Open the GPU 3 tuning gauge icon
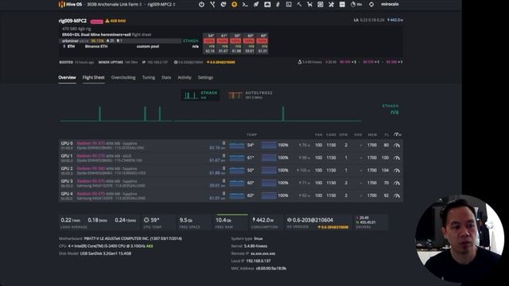Screen dimensions: 509x286 point(397,184)
